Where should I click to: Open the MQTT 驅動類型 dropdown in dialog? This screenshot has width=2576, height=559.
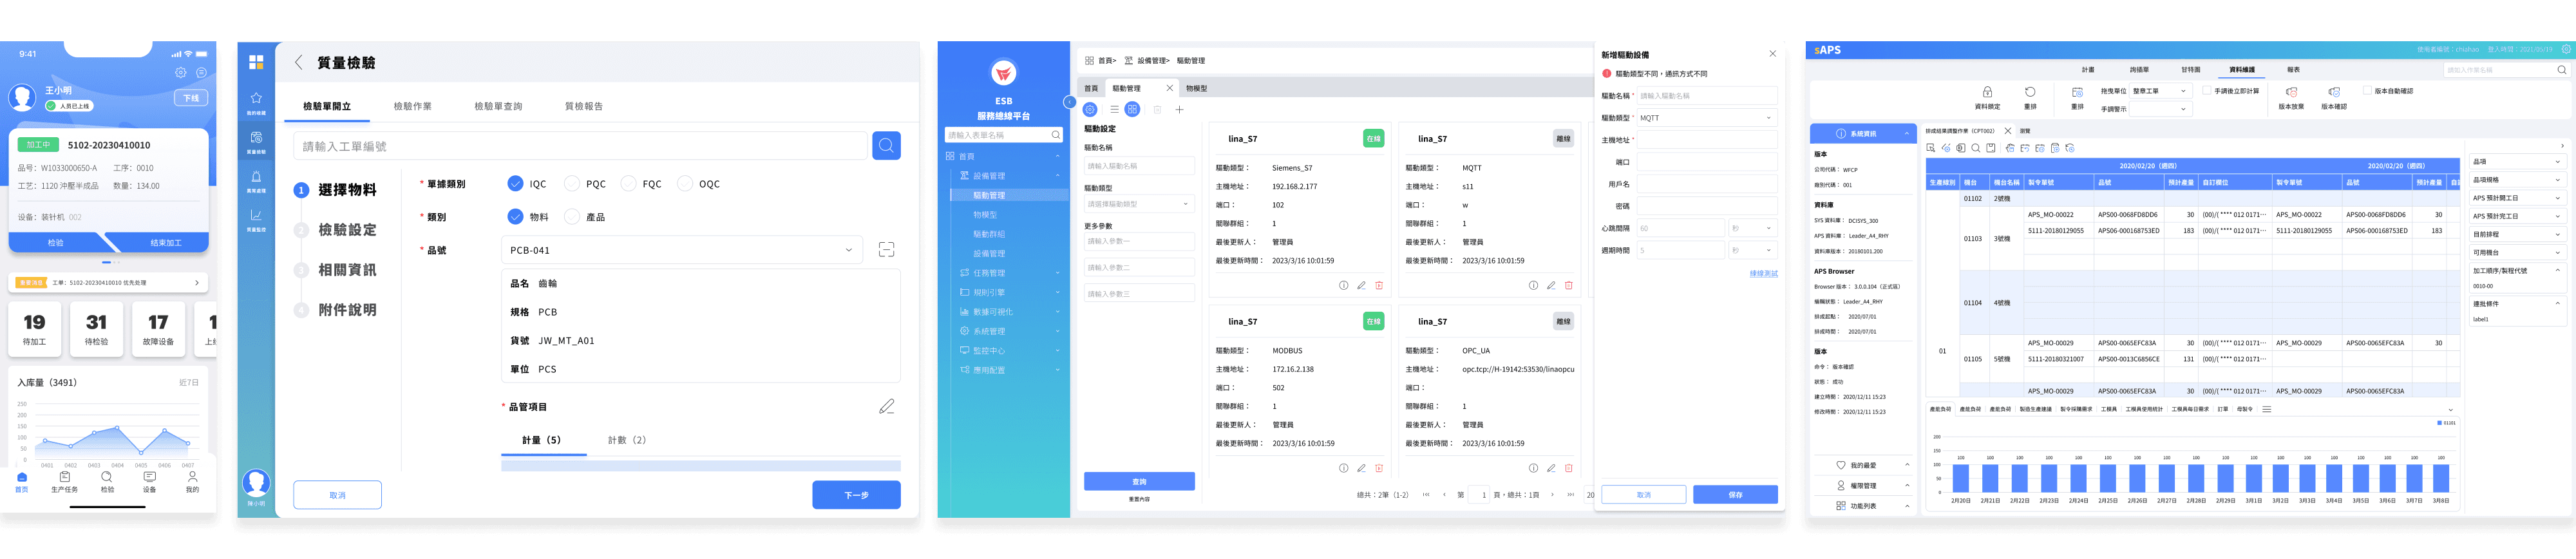pos(1706,118)
